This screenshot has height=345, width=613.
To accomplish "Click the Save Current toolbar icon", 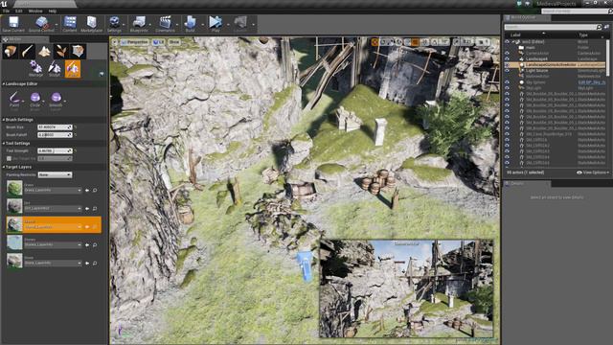I will 13,24.
